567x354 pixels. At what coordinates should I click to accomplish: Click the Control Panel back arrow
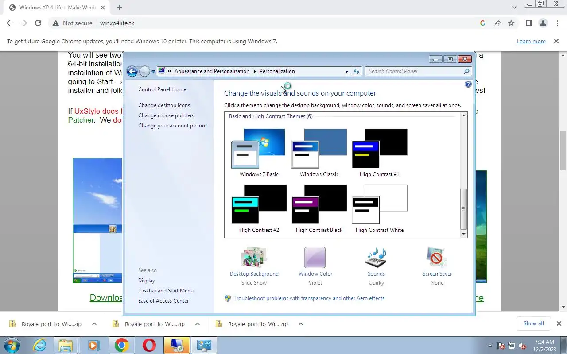(132, 71)
